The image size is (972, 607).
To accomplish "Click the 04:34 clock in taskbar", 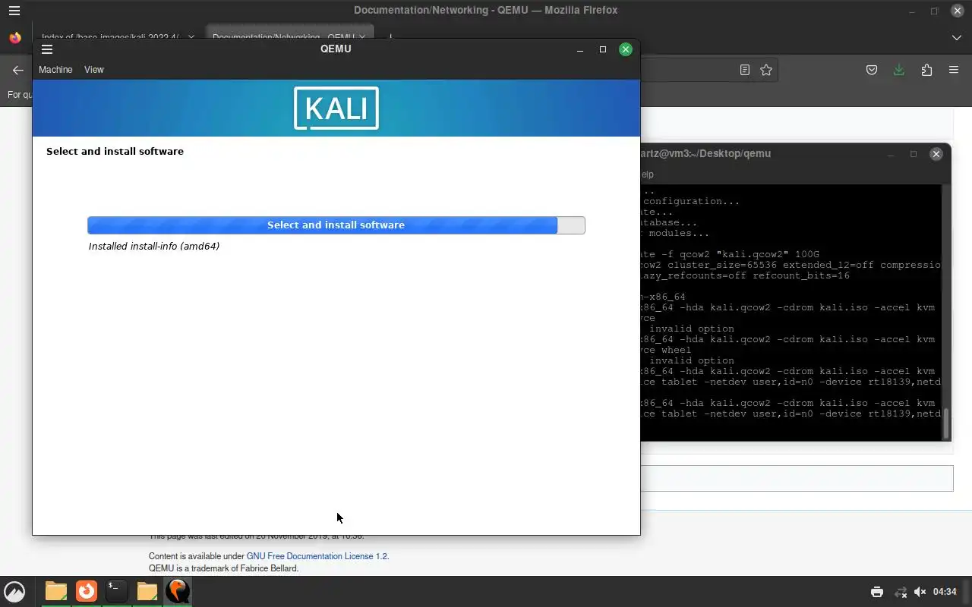I will (945, 592).
